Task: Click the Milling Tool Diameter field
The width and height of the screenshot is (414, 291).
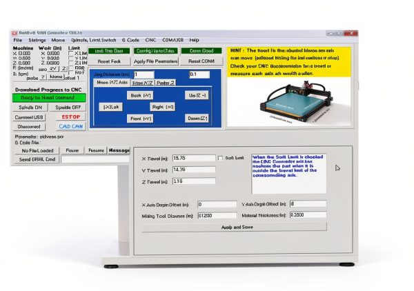Action: pyautogui.click(x=217, y=216)
